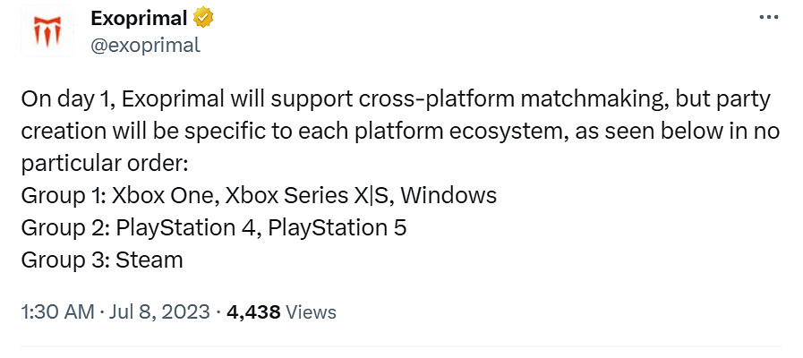Click the "Group 3: Steam" line
Screen dimensions: 803x358
(101, 260)
